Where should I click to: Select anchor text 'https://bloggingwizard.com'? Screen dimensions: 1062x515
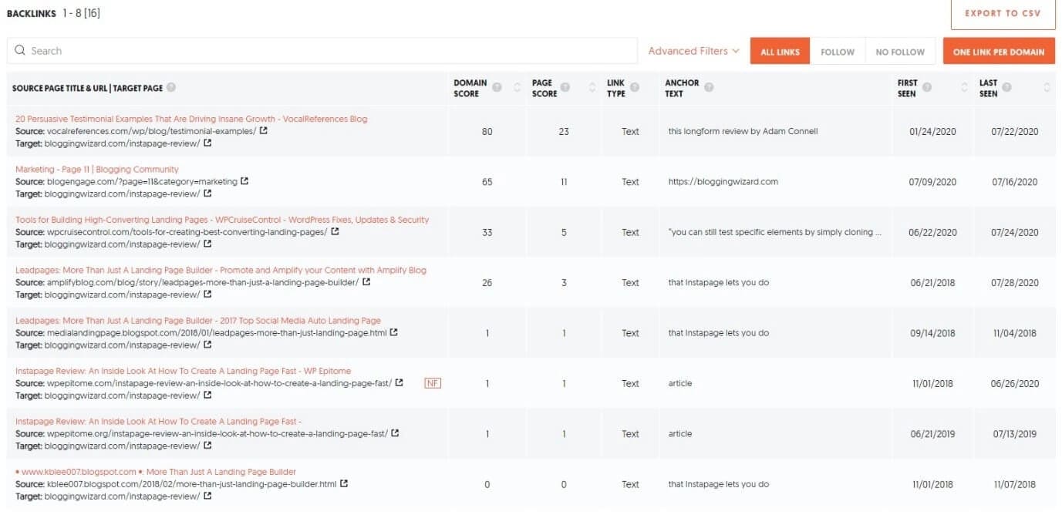coord(723,182)
